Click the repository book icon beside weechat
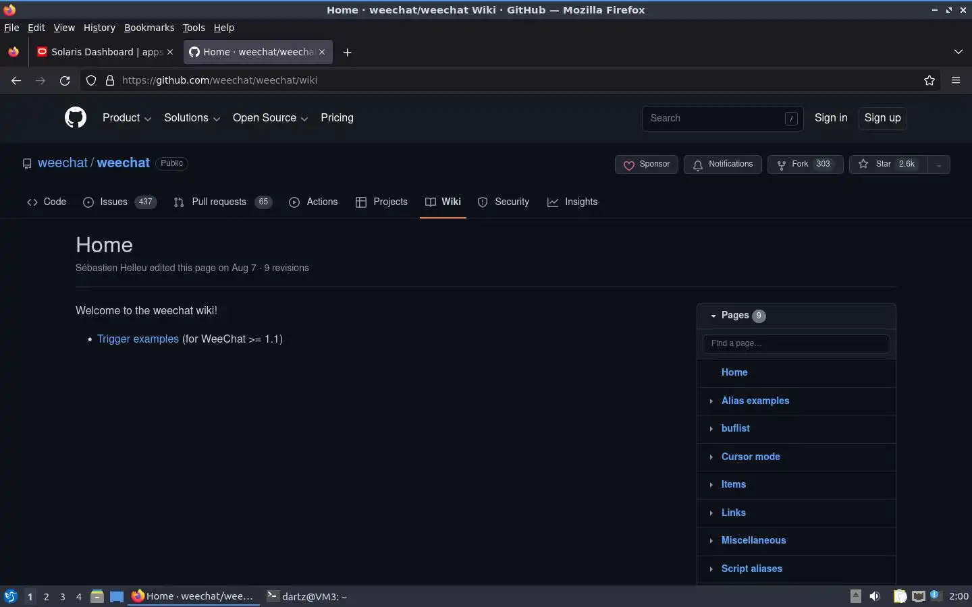This screenshot has width=972, height=607. point(27,164)
